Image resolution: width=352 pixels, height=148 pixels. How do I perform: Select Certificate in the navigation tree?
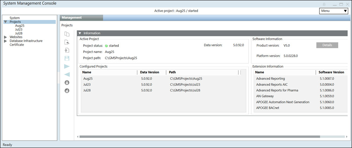[17, 45]
